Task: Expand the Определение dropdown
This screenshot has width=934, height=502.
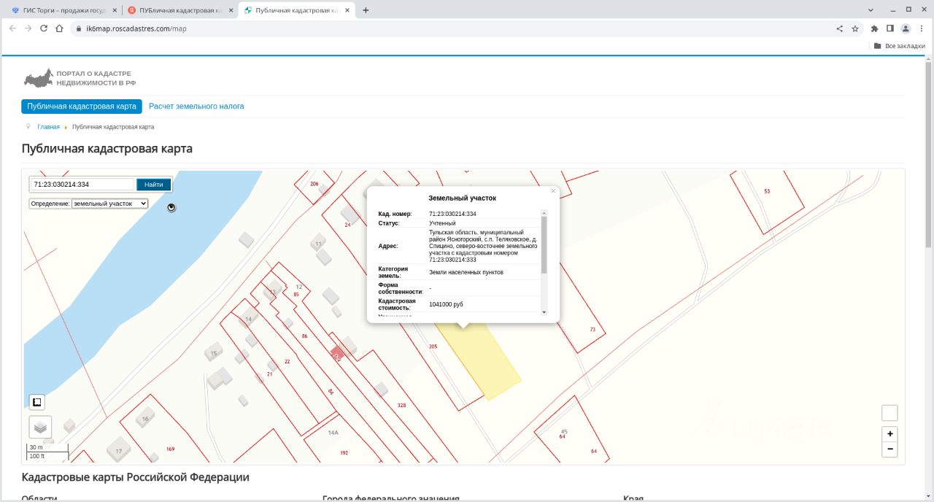Action: pos(109,204)
